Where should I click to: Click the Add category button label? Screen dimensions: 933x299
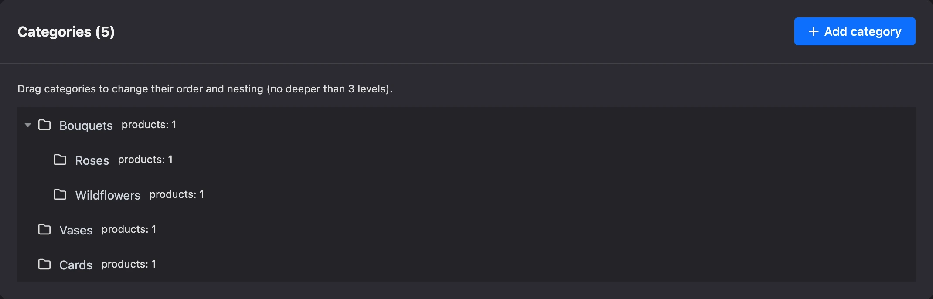(863, 31)
